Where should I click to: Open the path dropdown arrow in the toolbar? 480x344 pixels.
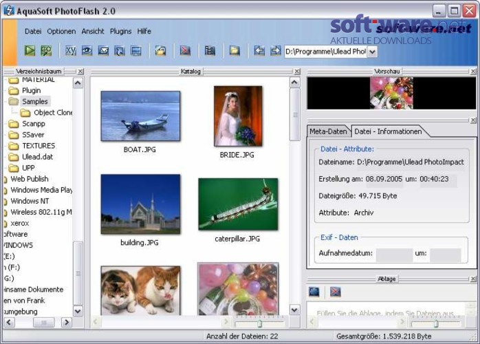click(x=372, y=52)
